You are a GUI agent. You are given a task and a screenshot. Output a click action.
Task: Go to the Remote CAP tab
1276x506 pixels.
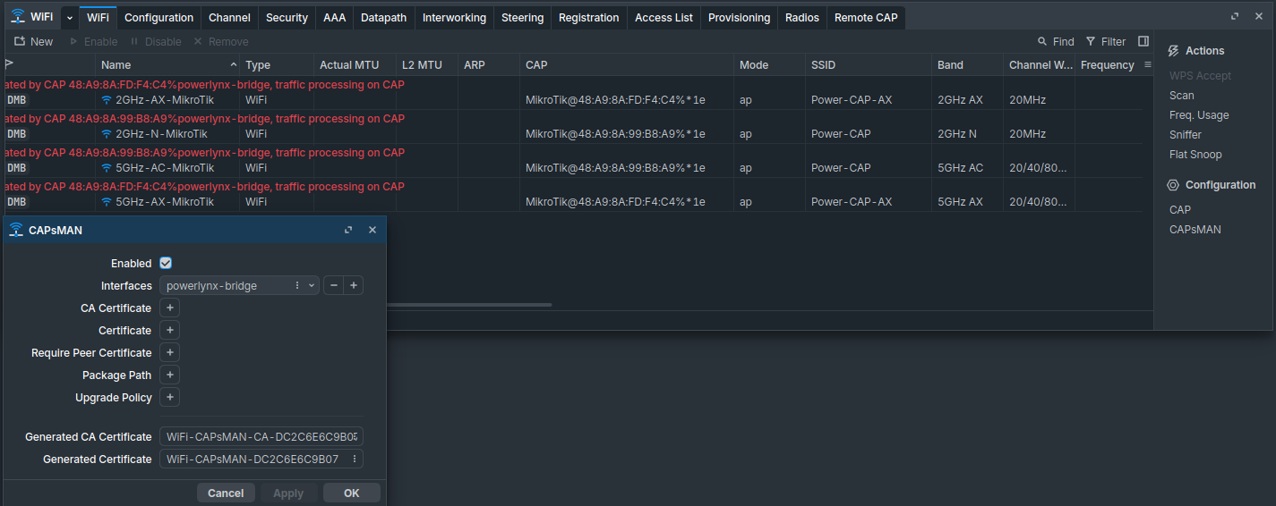(866, 18)
